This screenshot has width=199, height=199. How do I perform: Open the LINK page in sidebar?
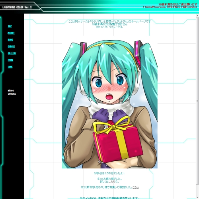tap(10, 67)
